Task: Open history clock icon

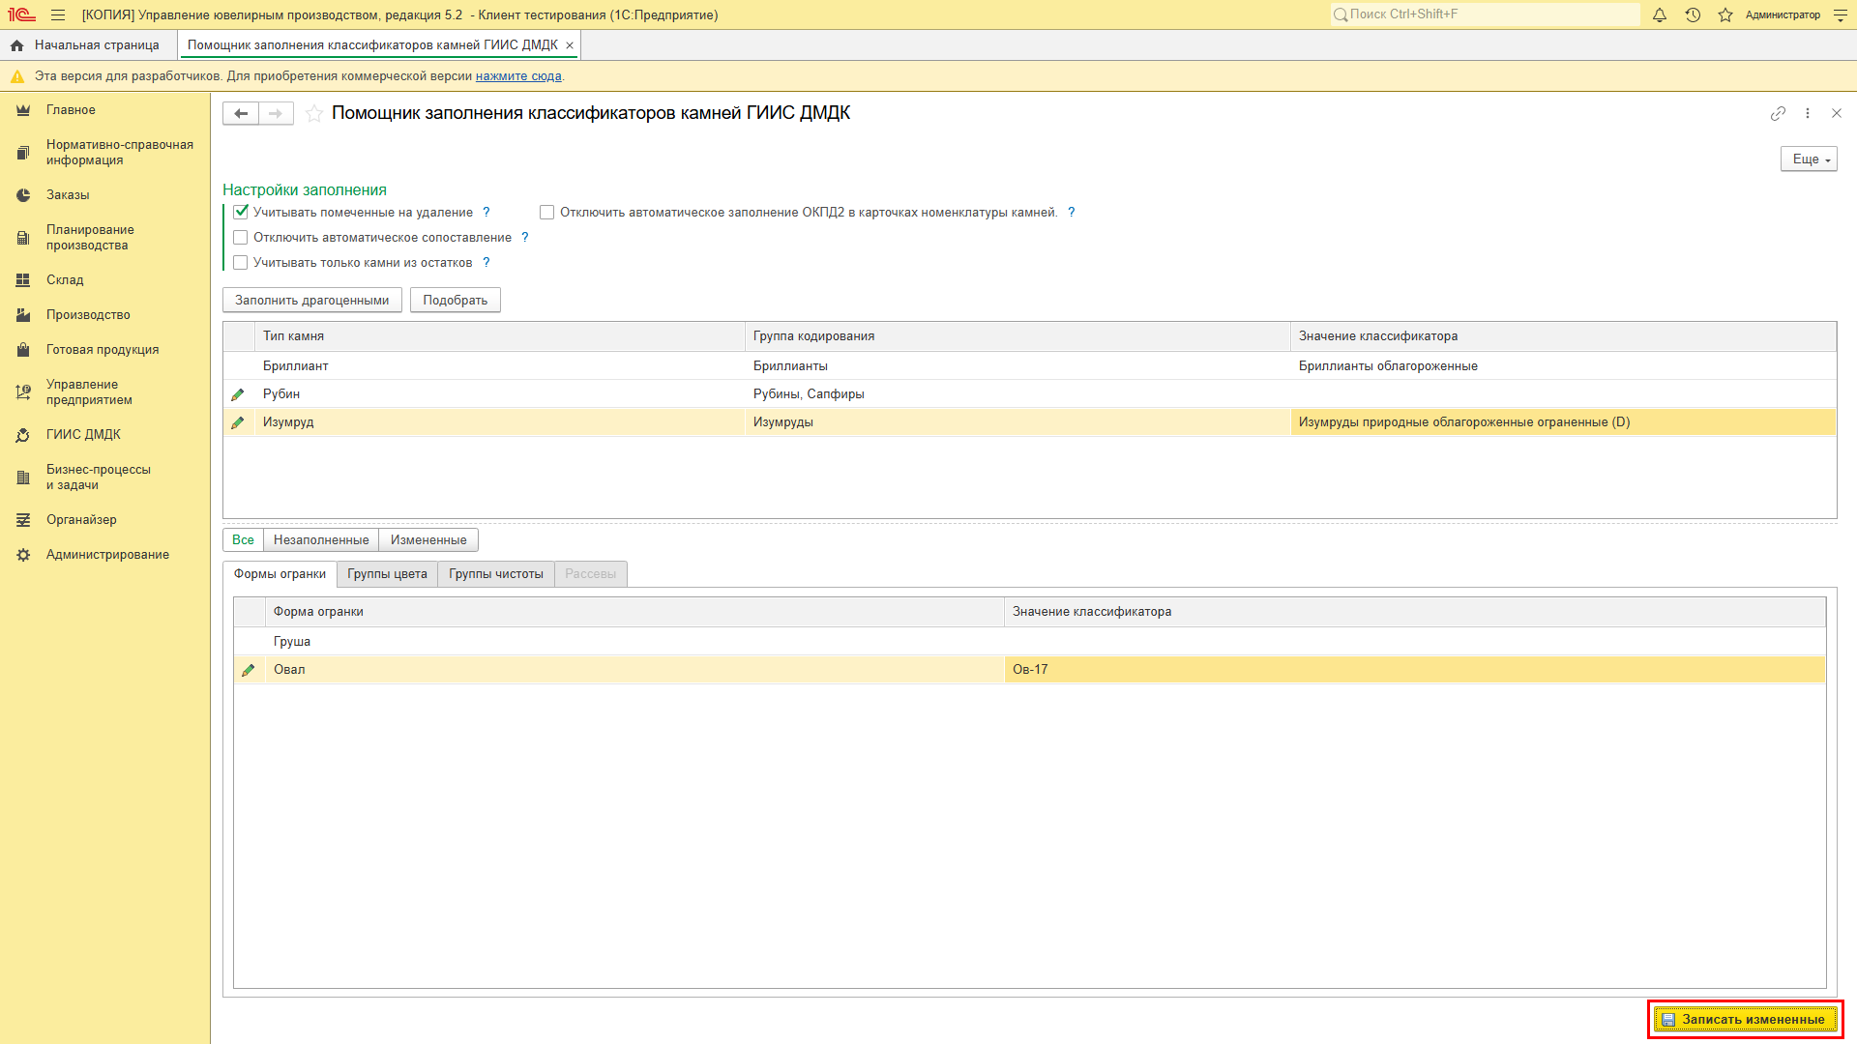Action: coord(1693,15)
